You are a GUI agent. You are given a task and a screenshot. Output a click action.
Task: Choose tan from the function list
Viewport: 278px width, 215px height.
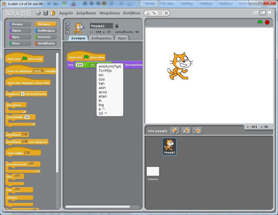110,84
